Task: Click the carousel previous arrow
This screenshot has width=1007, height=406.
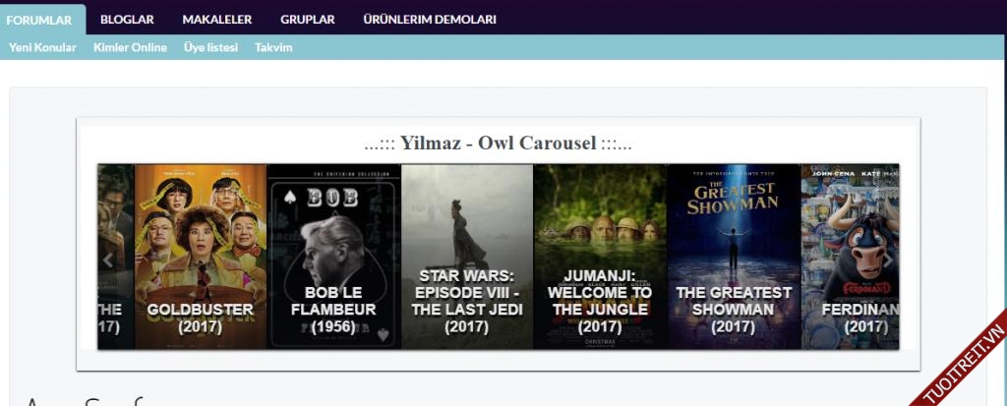Action: point(108,261)
